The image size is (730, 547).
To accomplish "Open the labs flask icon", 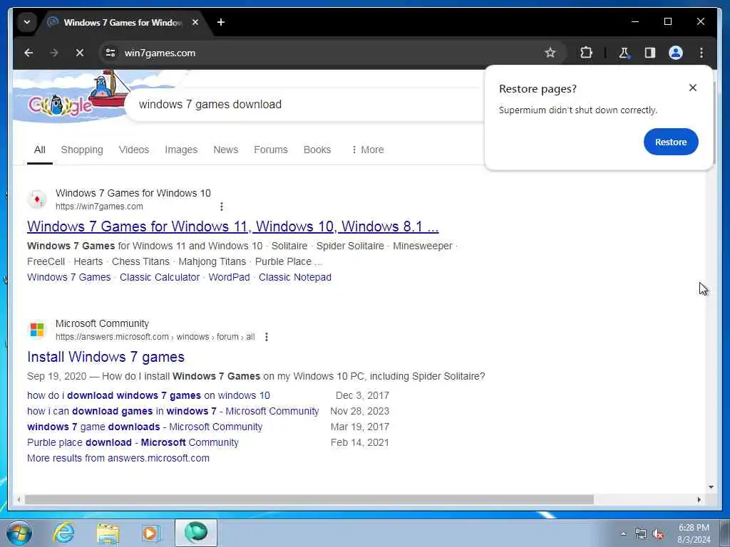I will (x=624, y=53).
